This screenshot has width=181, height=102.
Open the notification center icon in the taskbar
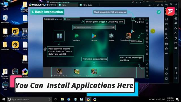point(177,99)
